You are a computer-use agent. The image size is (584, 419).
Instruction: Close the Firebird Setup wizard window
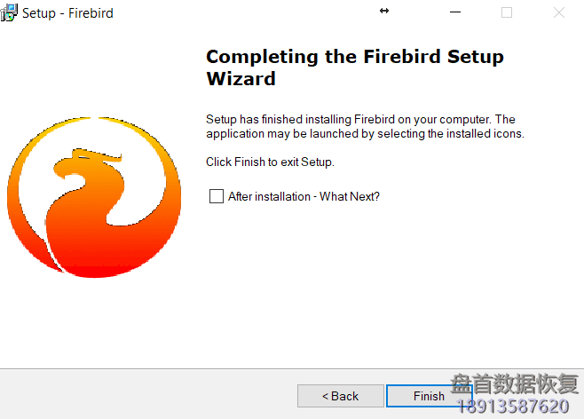(x=558, y=12)
